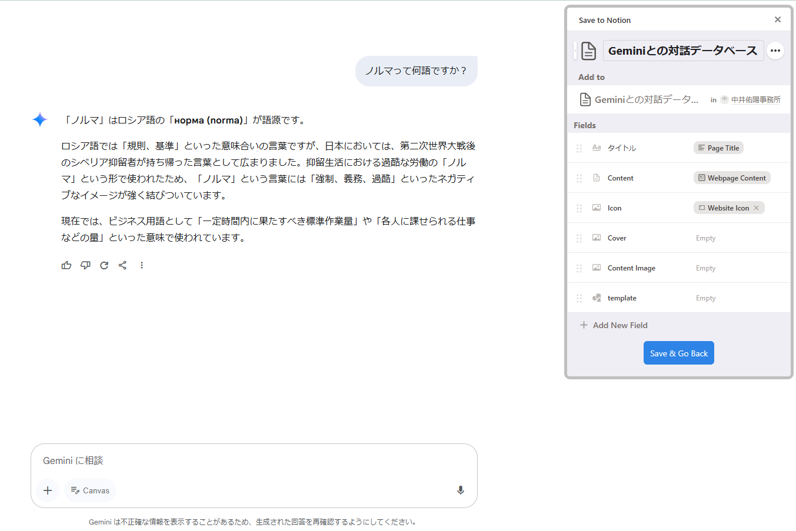Click the drag handle of Content Image field
This screenshot has height=531, width=796.
[x=579, y=268]
